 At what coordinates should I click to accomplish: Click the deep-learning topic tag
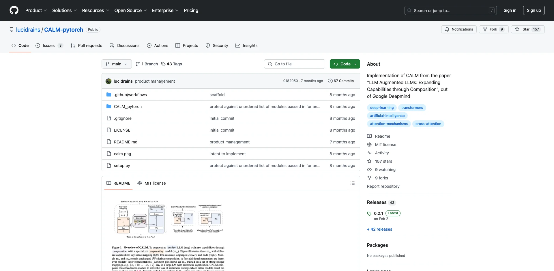382,108
